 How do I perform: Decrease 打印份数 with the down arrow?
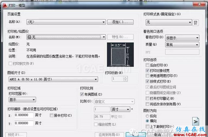[125, 80]
